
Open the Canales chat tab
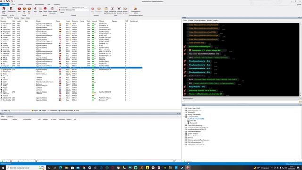pos(191,20)
